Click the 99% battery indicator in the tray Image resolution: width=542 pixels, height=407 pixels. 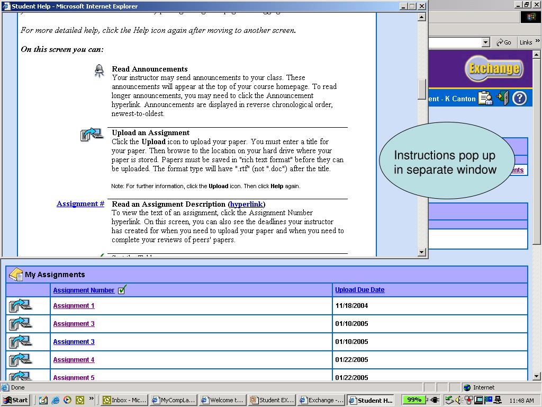[x=414, y=400]
